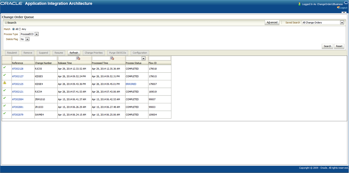Viewport: 349px width, 173px height.
Task: Open the Saved Search dropdown
Action: coord(342,23)
